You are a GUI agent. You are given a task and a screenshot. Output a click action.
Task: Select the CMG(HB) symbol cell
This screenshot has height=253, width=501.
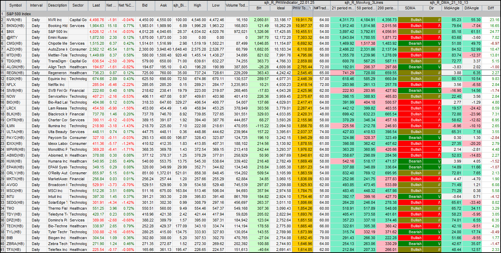pos(16,43)
